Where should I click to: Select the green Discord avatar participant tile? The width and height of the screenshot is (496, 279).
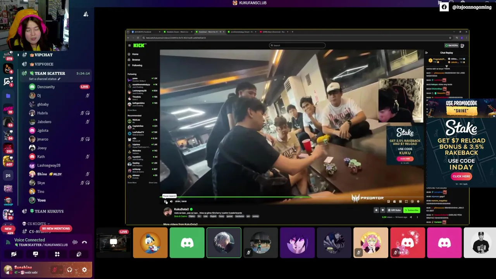(x=187, y=243)
